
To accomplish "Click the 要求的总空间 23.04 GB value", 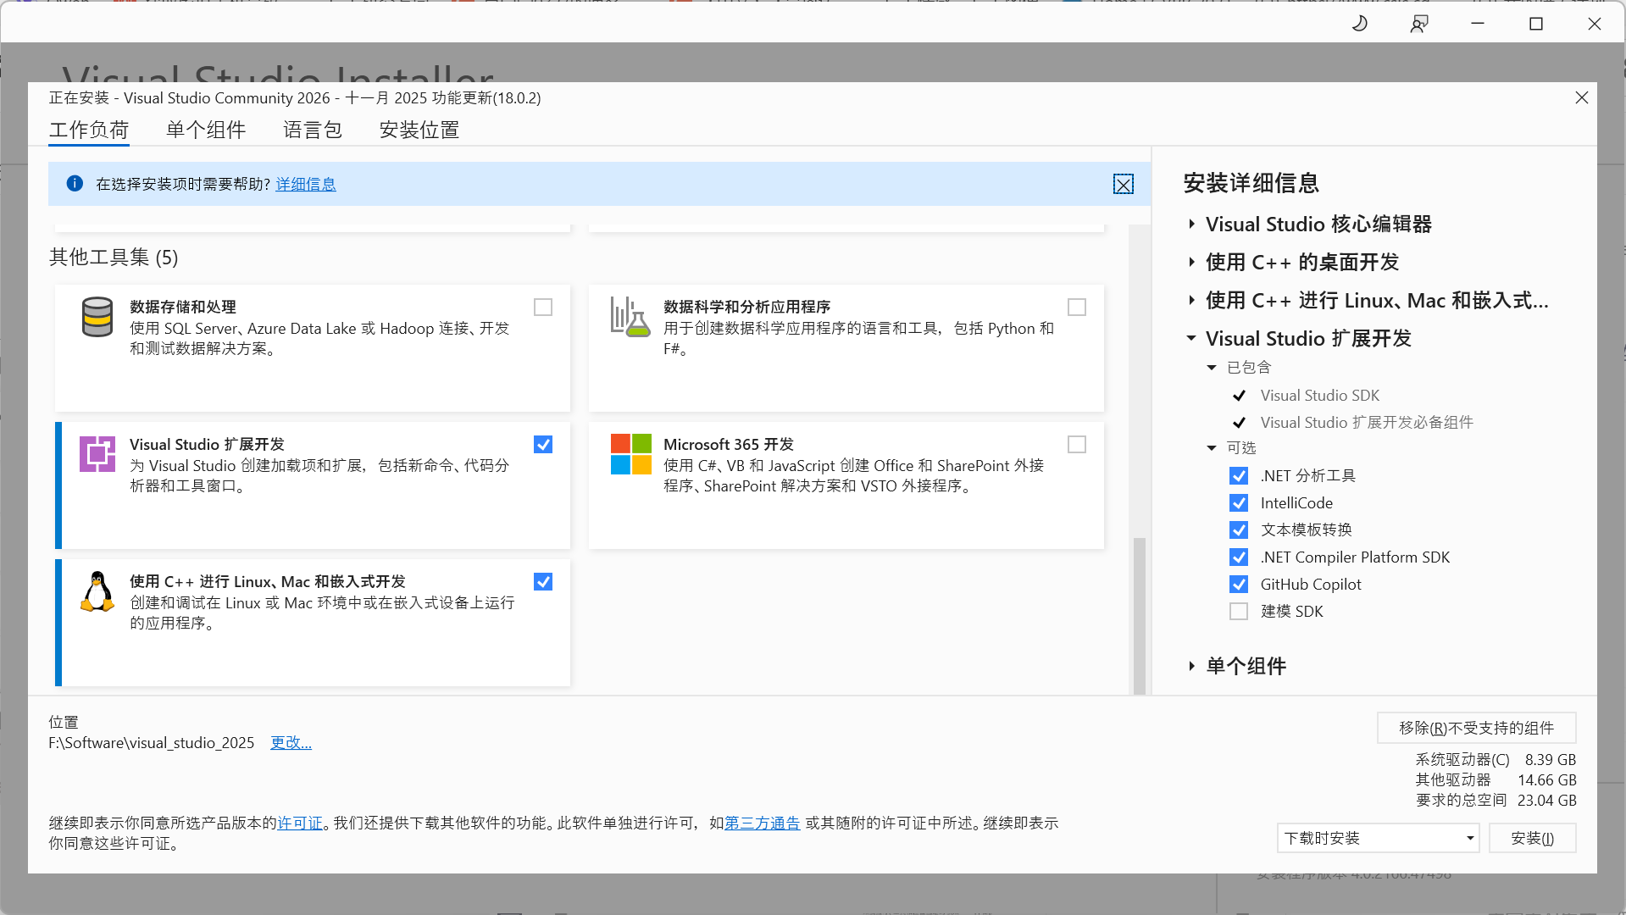I will [1547, 801].
